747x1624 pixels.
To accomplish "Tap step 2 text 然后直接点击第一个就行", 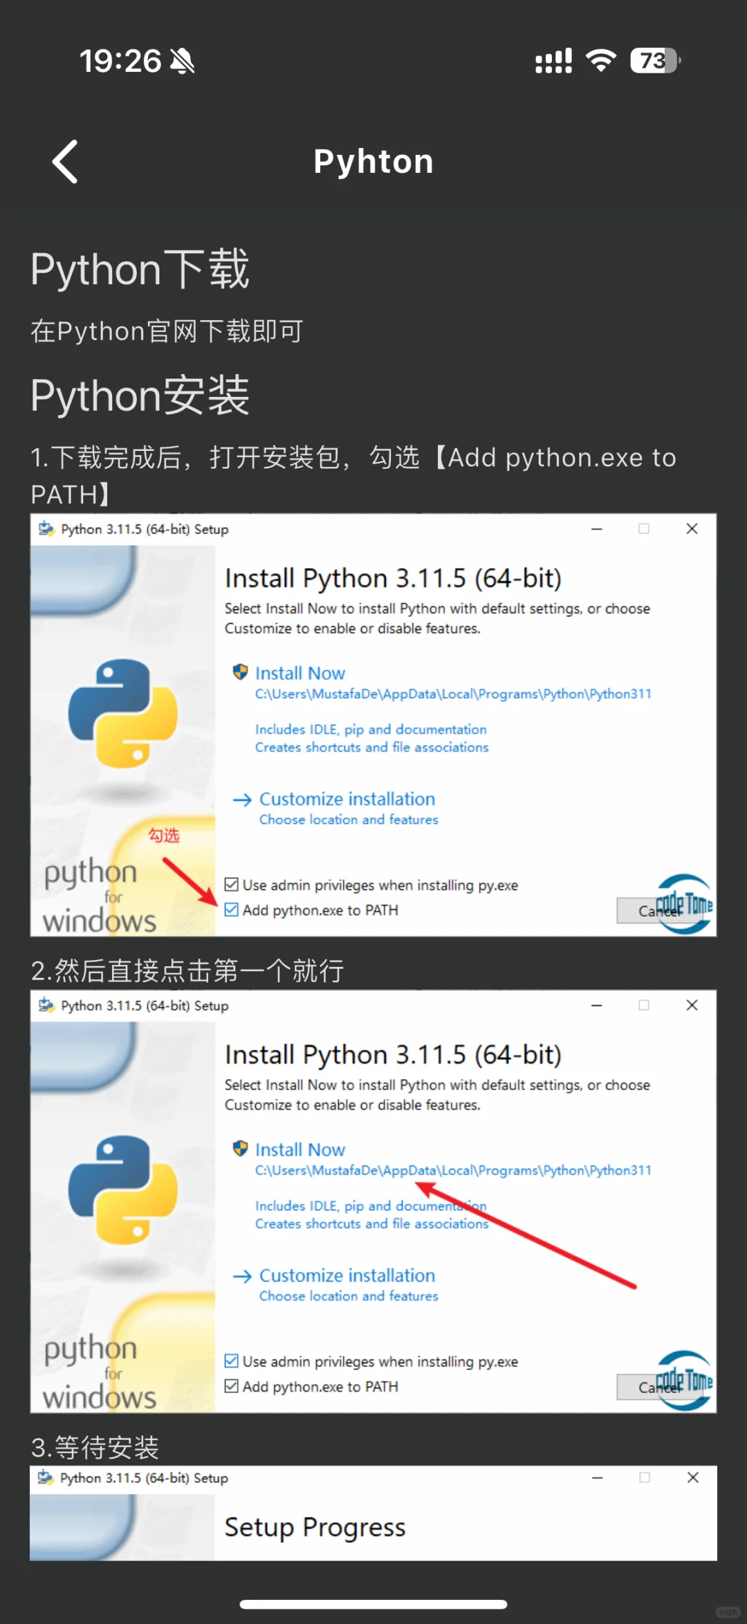I will tap(187, 970).
